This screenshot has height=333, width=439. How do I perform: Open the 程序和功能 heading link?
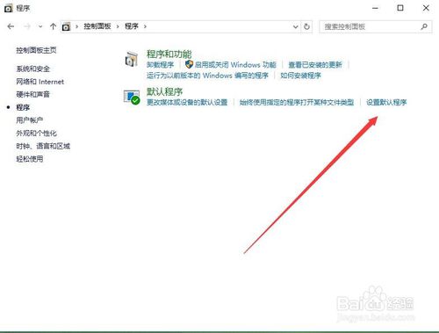[169, 54]
